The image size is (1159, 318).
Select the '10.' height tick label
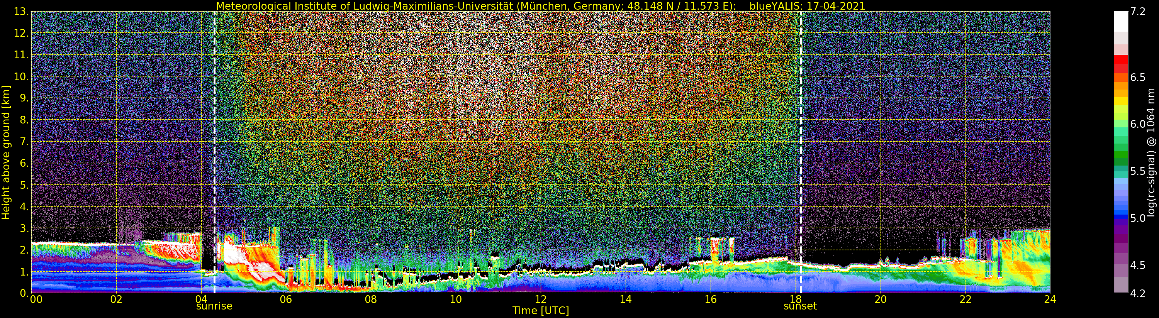(x=22, y=76)
